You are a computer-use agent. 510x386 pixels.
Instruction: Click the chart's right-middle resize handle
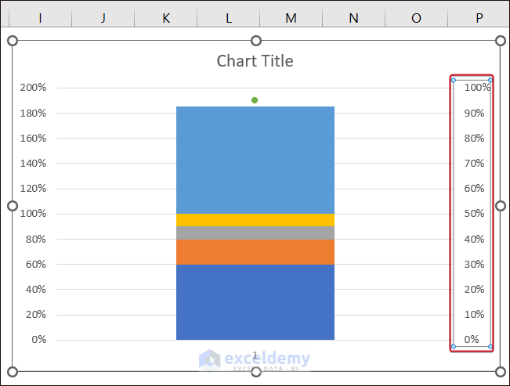(x=501, y=206)
